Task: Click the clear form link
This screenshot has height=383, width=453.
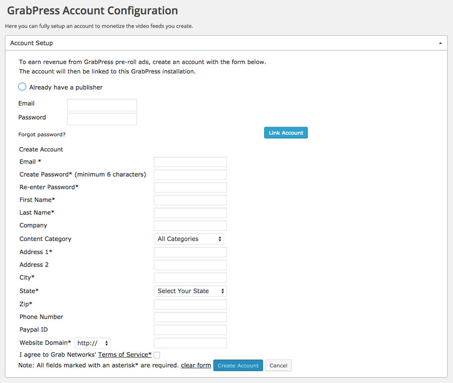Action: click(x=196, y=365)
